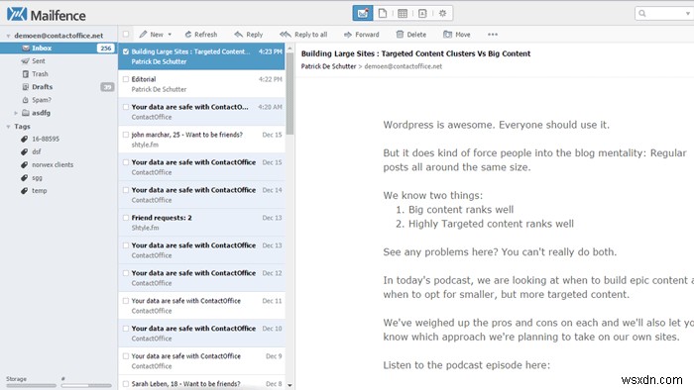Click the message list scroll-down arrow
The height and width of the screenshot is (390, 694).
[x=289, y=385]
